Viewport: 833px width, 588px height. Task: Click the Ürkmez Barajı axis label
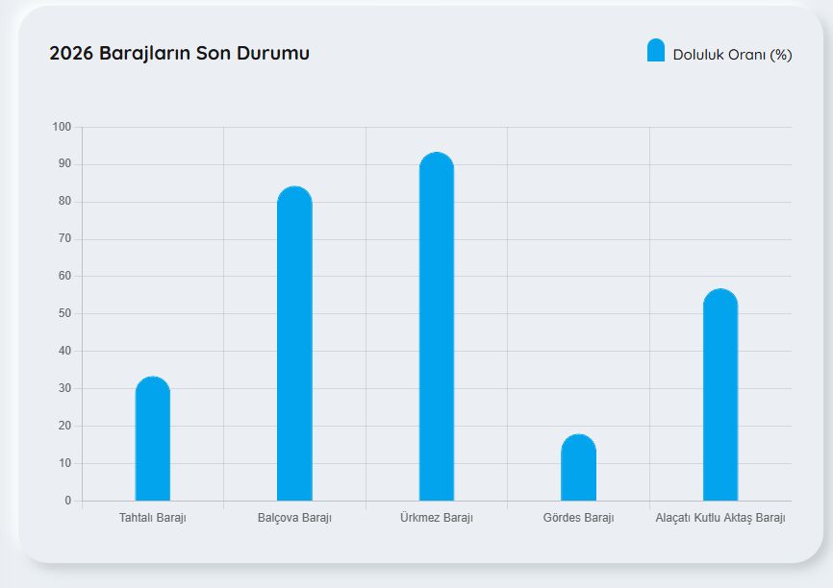(436, 518)
